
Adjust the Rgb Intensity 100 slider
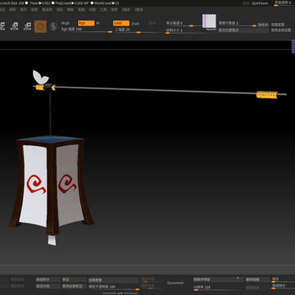pyautogui.click(x=87, y=29)
